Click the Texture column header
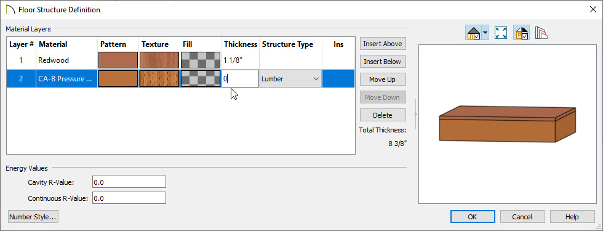This screenshot has height=231, width=603. click(159, 44)
